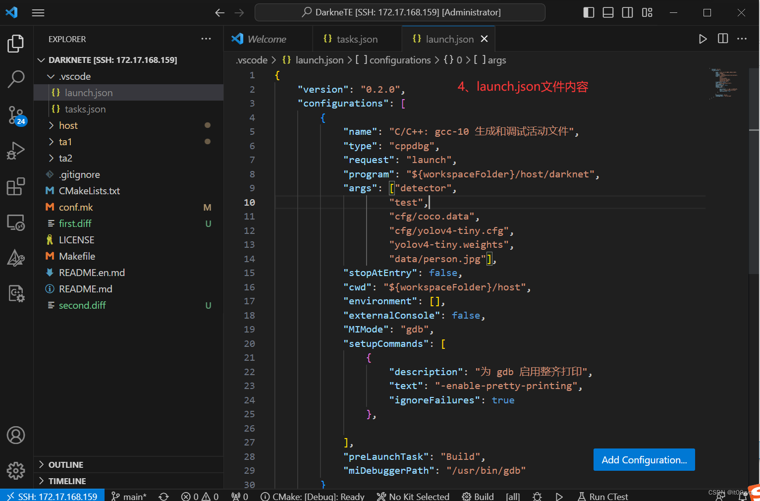Open the Run and Debug view

pos(16,151)
